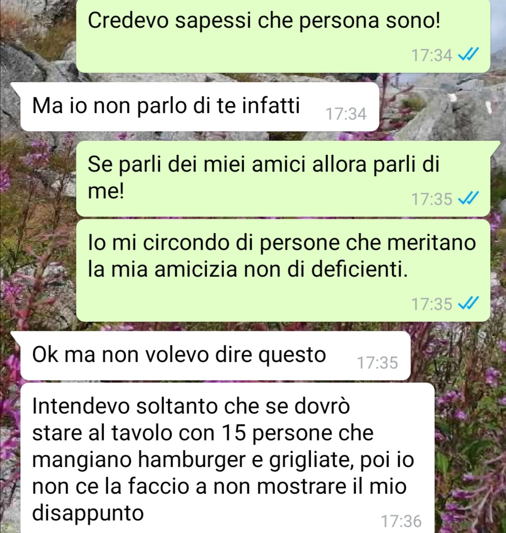The width and height of the screenshot is (506, 533).
Task: Tap the 17:36 timestamp on the last message
Action: (x=402, y=521)
